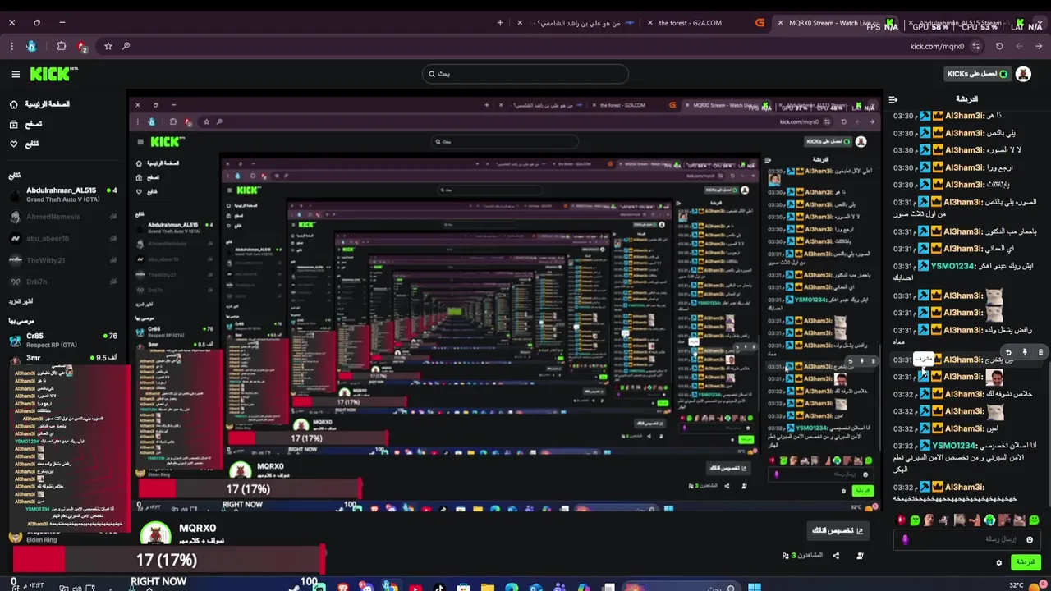This screenshot has width=1051, height=591.
Task: Click the red 17 (17%) poll progress bar
Action: click(x=168, y=560)
